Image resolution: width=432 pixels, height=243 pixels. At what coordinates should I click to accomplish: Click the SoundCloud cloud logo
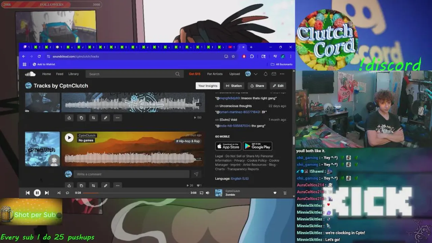click(x=30, y=74)
